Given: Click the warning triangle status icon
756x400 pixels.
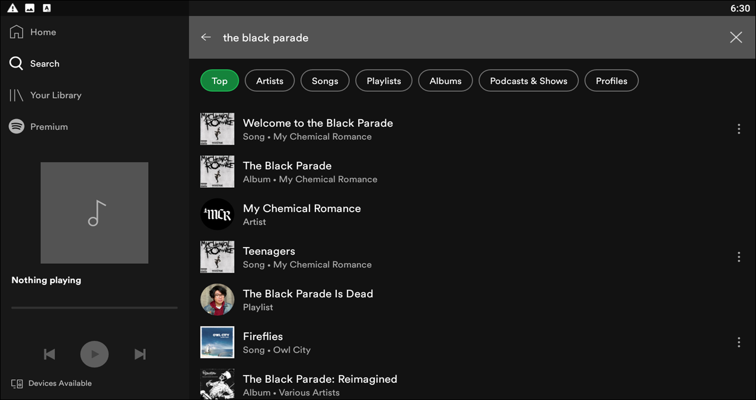Looking at the screenshot, I should coord(12,8).
